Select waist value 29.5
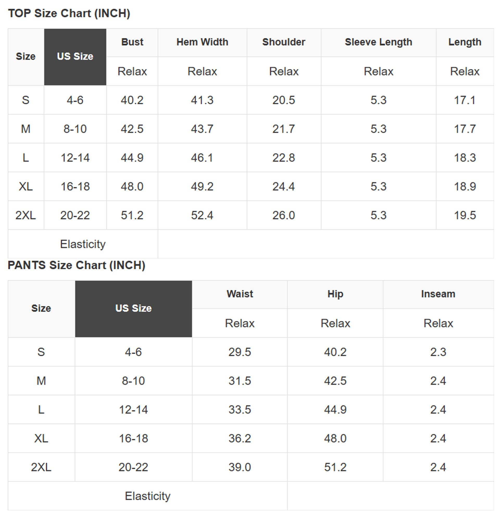 point(240,352)
